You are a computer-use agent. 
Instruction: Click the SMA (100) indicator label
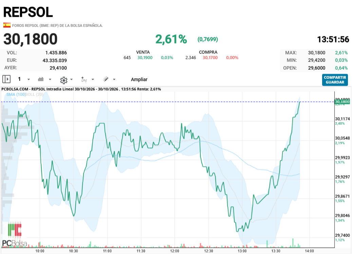click(16, 94)
